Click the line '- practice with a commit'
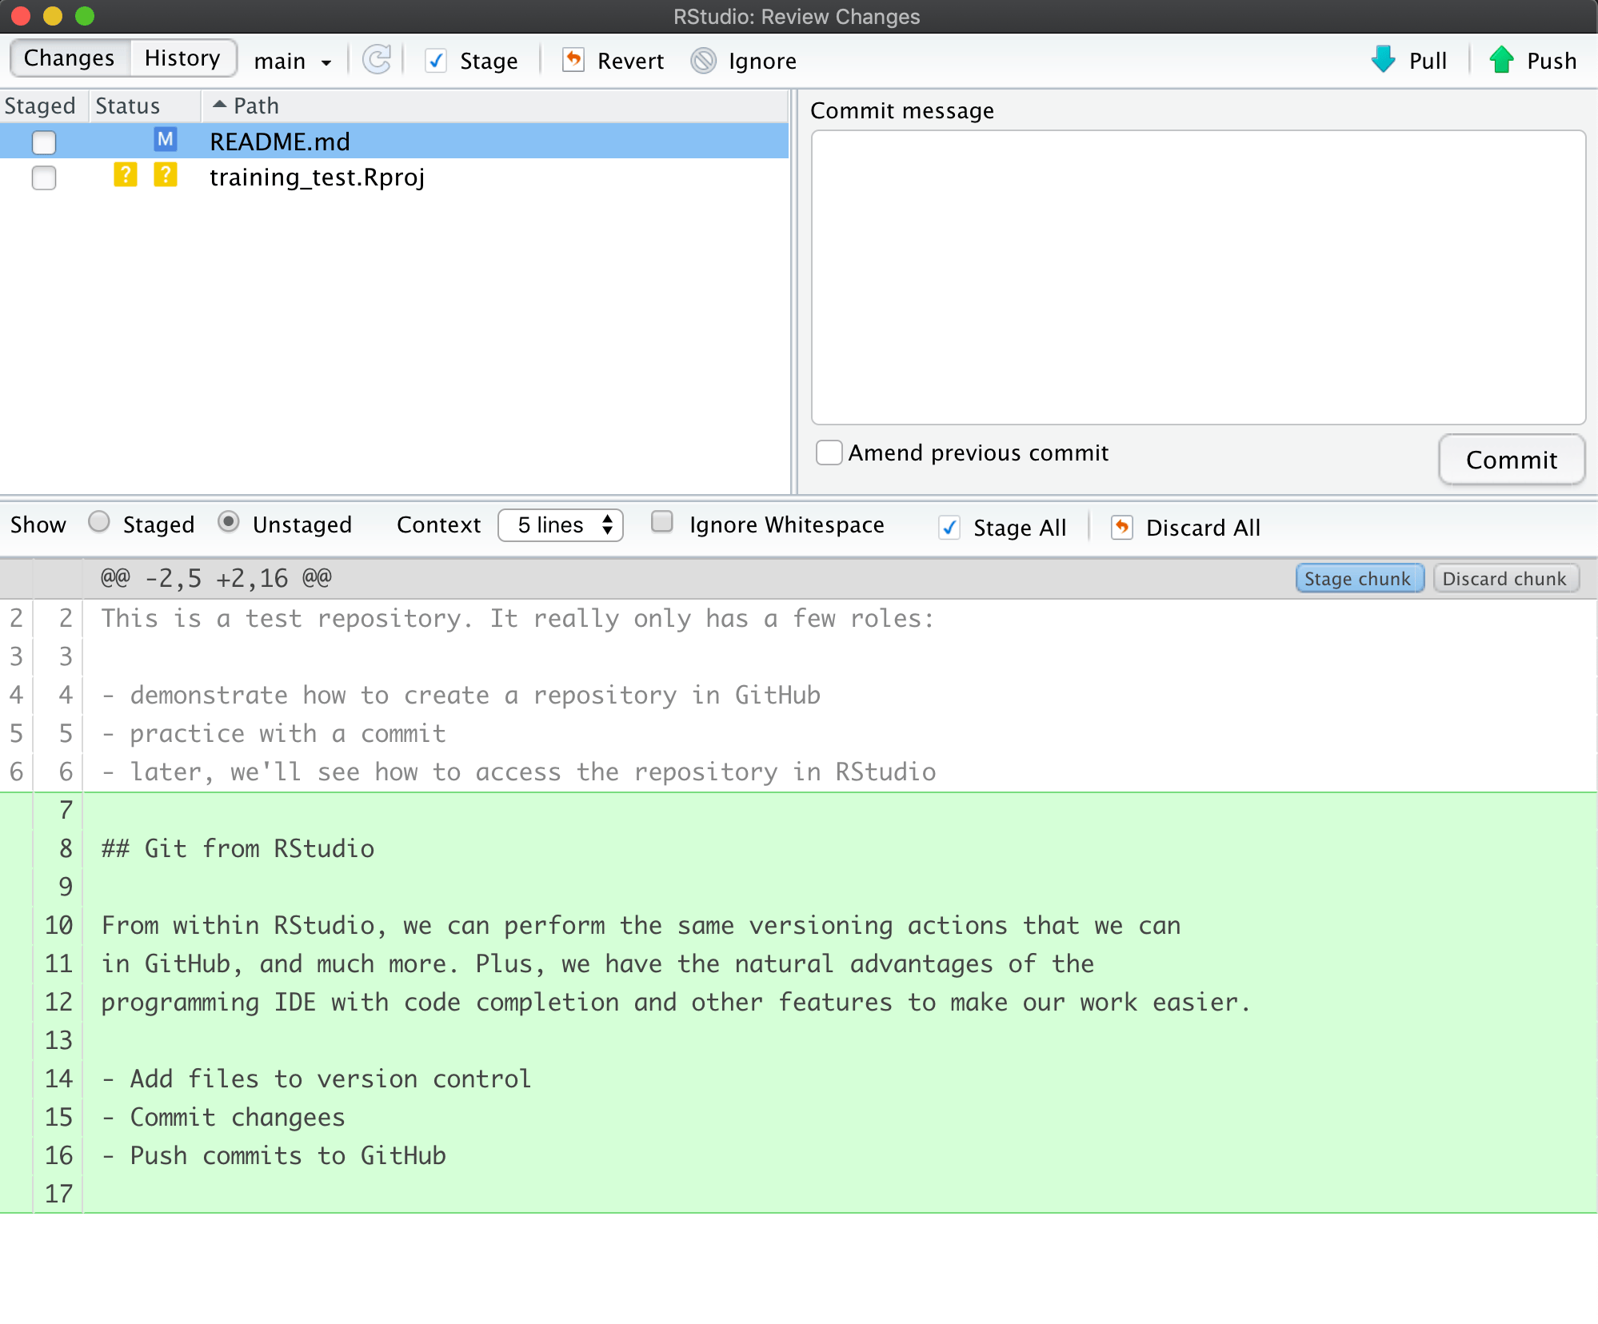Image resolution: width=1598 pixels, height=1324 pixels. point(274,733)
